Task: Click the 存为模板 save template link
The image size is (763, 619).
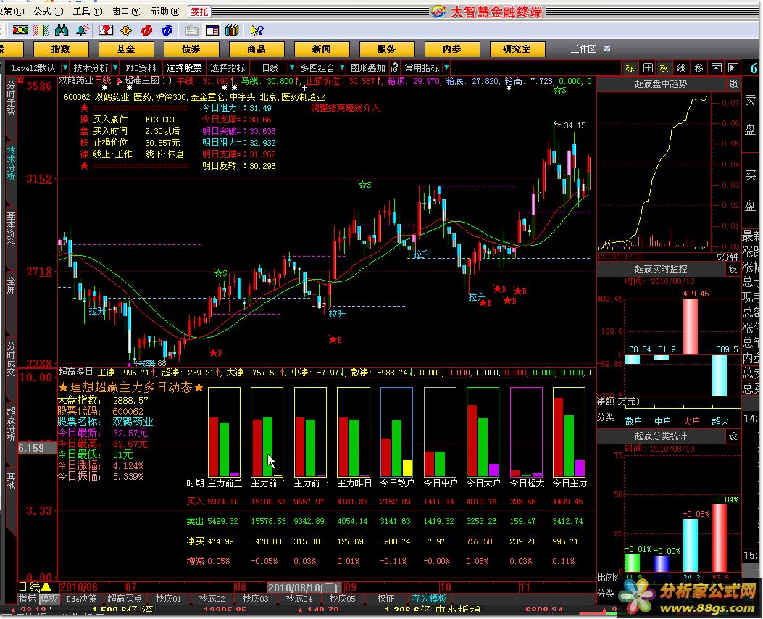Action: click(429, 599)
